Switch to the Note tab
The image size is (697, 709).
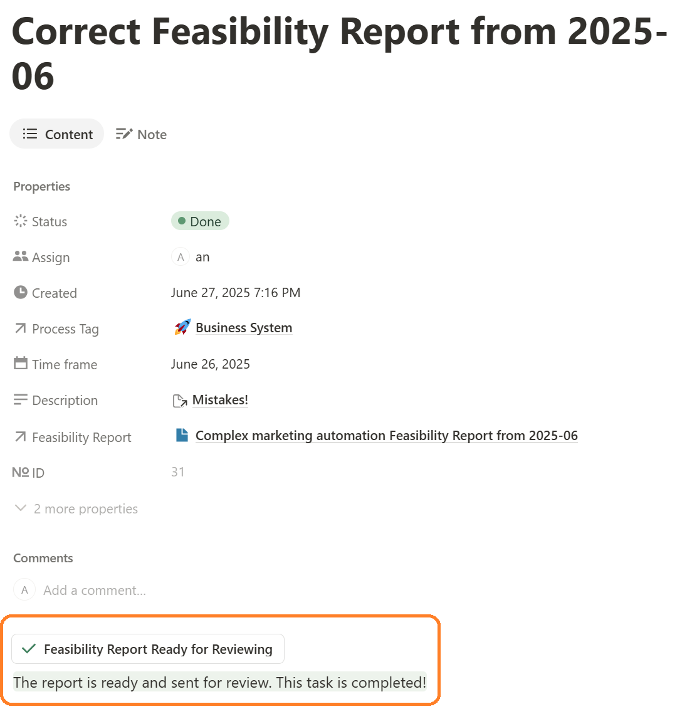(x=142, y=134)
